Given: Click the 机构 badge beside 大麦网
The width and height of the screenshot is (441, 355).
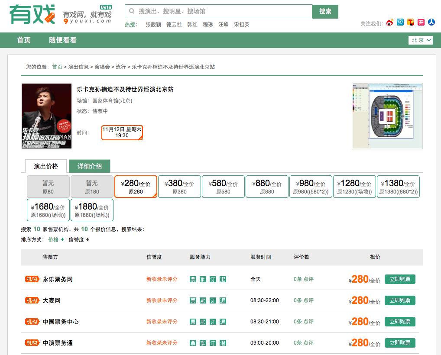Looking at the screenshot, I should click(x=32, y=300).
